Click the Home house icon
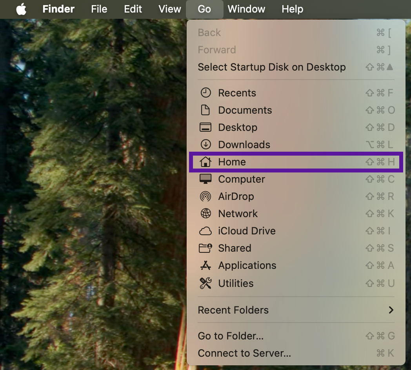The height and width of the screenshot is (370, 411). (205, 162)
